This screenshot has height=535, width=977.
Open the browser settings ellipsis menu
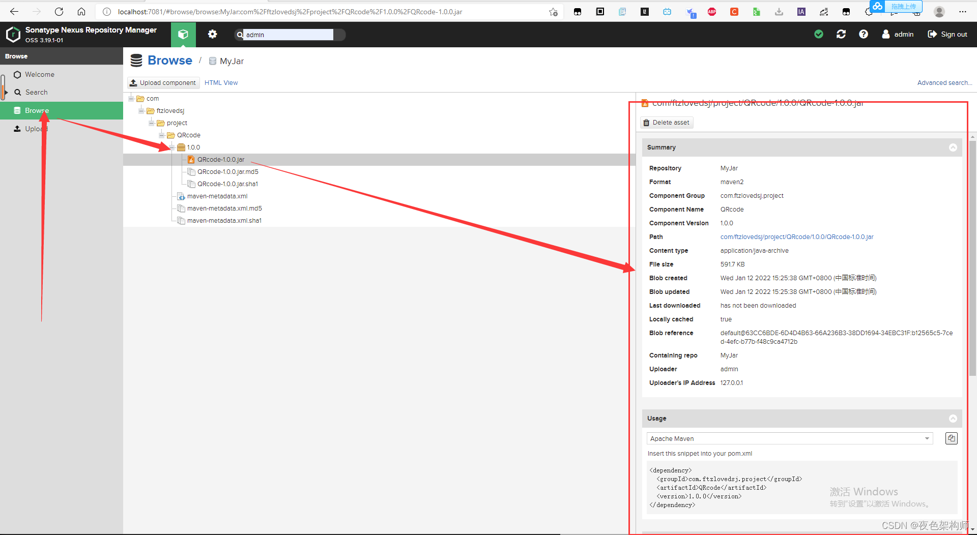(962, 11)
